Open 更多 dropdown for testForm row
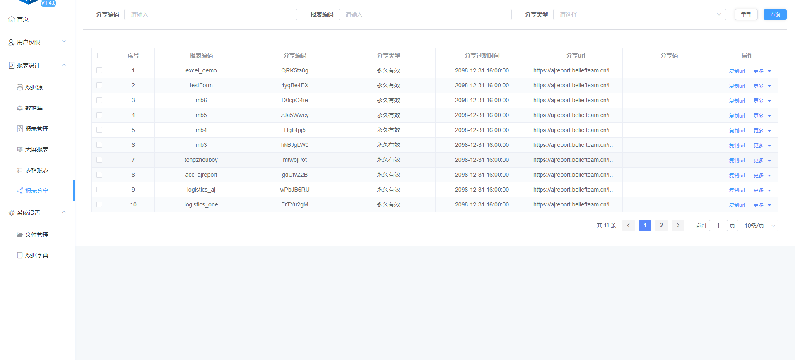 pos(762,86)
